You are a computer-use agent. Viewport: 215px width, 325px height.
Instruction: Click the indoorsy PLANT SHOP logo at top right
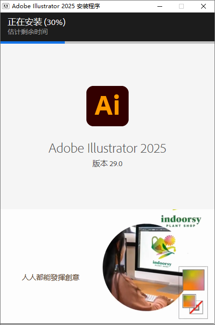(181, 221)
